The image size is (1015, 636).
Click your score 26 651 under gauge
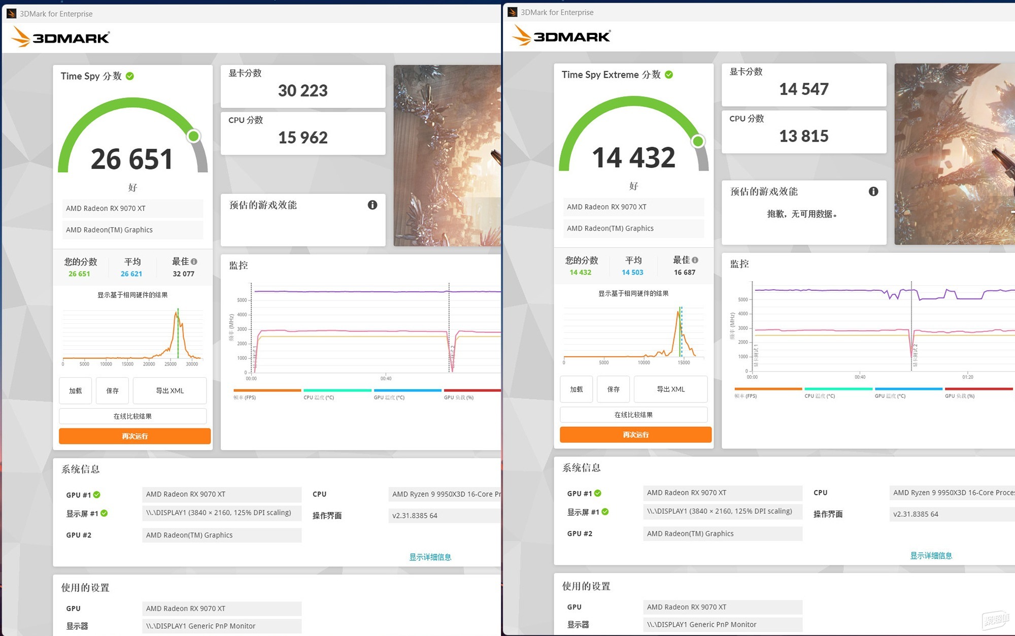pyautogui.click(x=79, y=274)
